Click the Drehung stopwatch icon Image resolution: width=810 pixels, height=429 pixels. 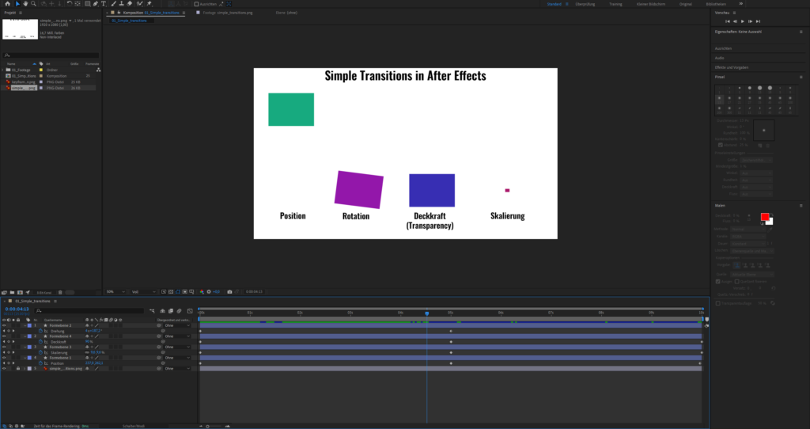[x=40, y=331]
